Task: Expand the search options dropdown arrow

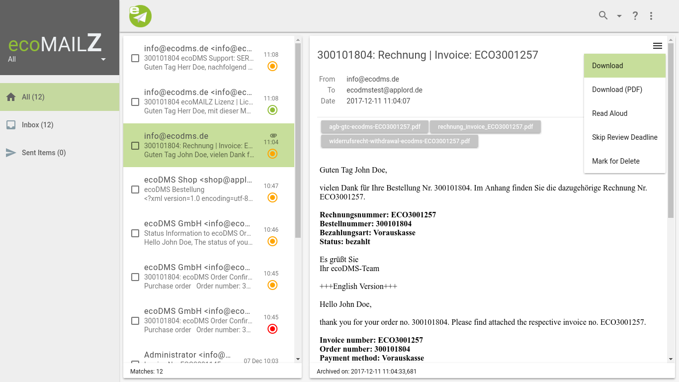Action: click(619, 16)
